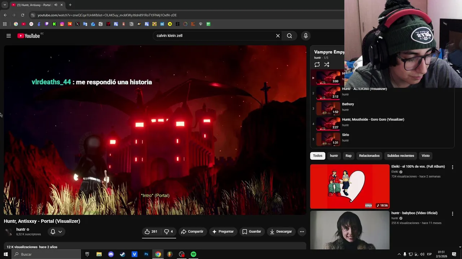Screen dimensions: 462x259
Task: Go to YouTube home via the logo
Action: pyautogui.click(x=29, y=36)
